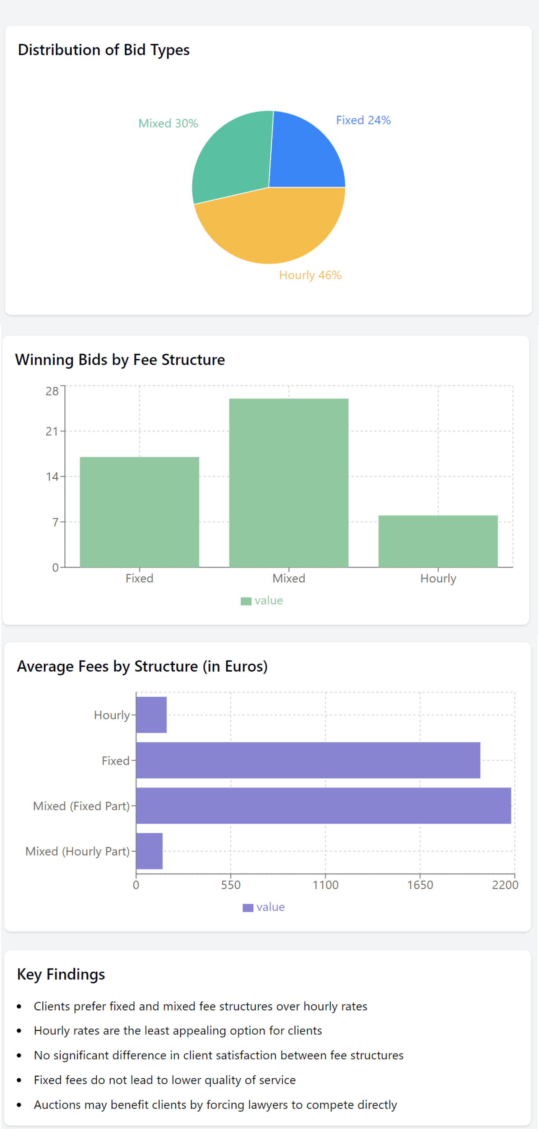The image size is (539, 1129).
Task: Click the "Winning Bids by Fee Structure" heading
Action: [120, 360]
